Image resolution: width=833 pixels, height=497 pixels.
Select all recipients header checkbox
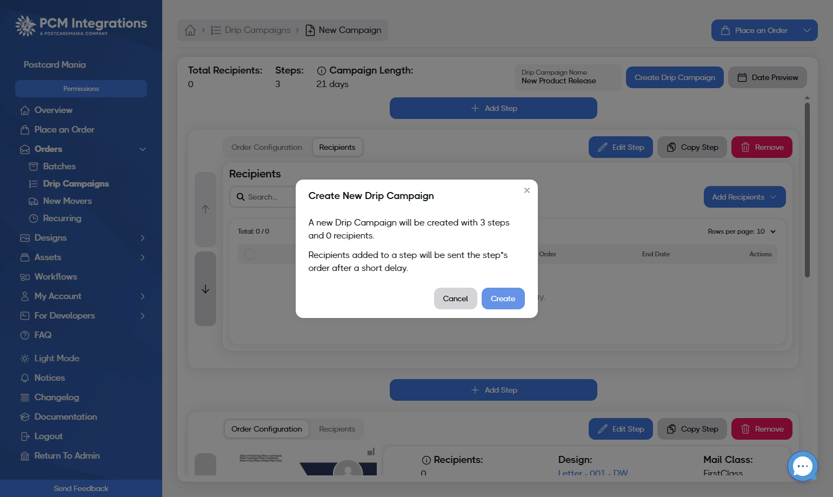pyautogui.click(x=250, y=254)
